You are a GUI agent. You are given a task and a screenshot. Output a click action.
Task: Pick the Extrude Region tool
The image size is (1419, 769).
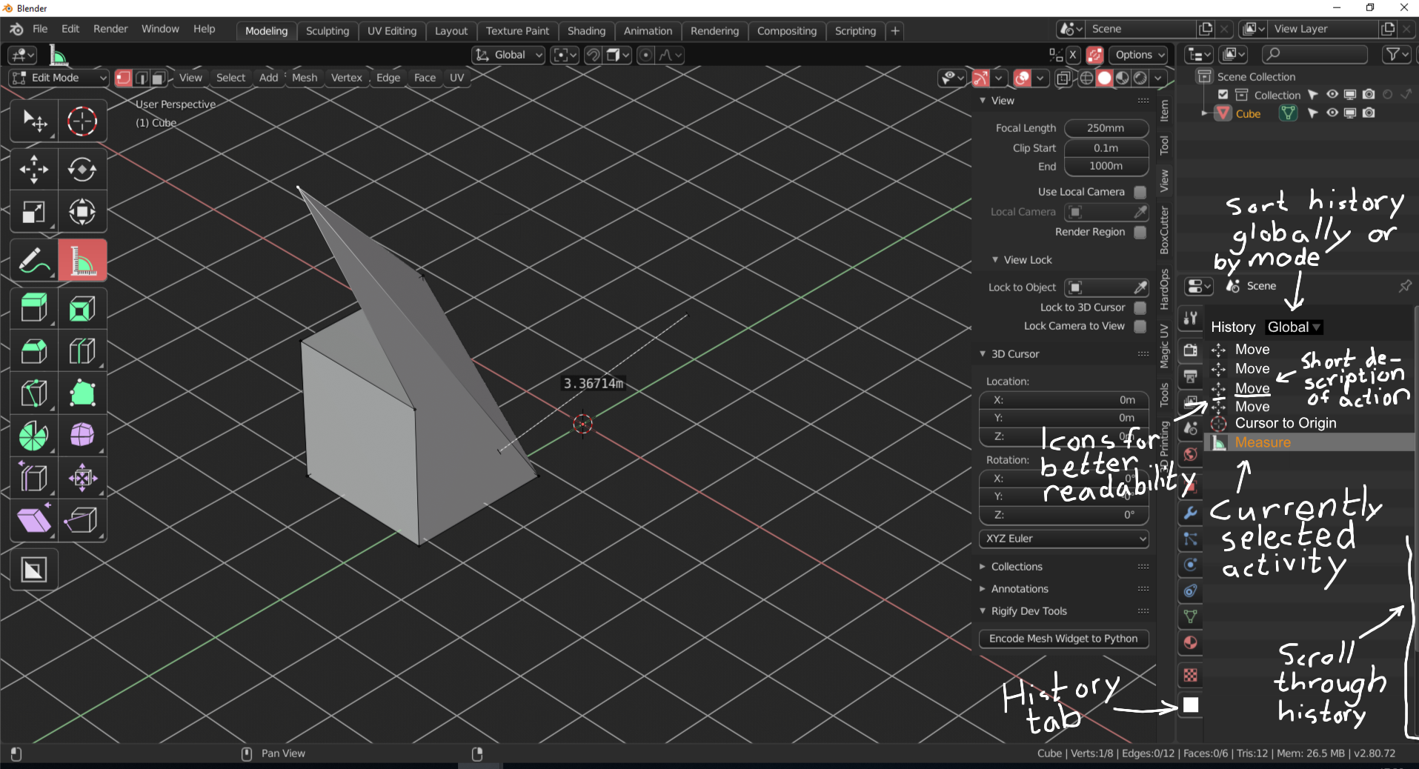click(x=33, y=308)
